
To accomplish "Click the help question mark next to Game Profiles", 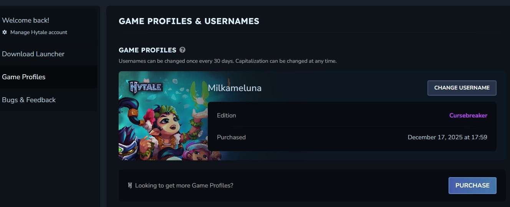I will [x=182, y=50].
